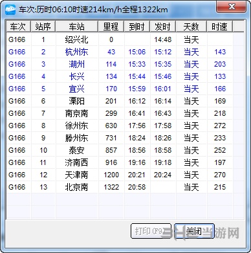The width and height of the screenshot is (251, 253).
Task: Sort by 站序 column header
Action: pyautogui.click(x=43, y=27)
